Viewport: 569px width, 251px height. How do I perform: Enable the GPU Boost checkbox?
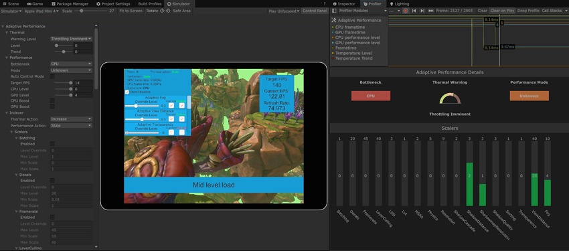(x=52, y=106)
